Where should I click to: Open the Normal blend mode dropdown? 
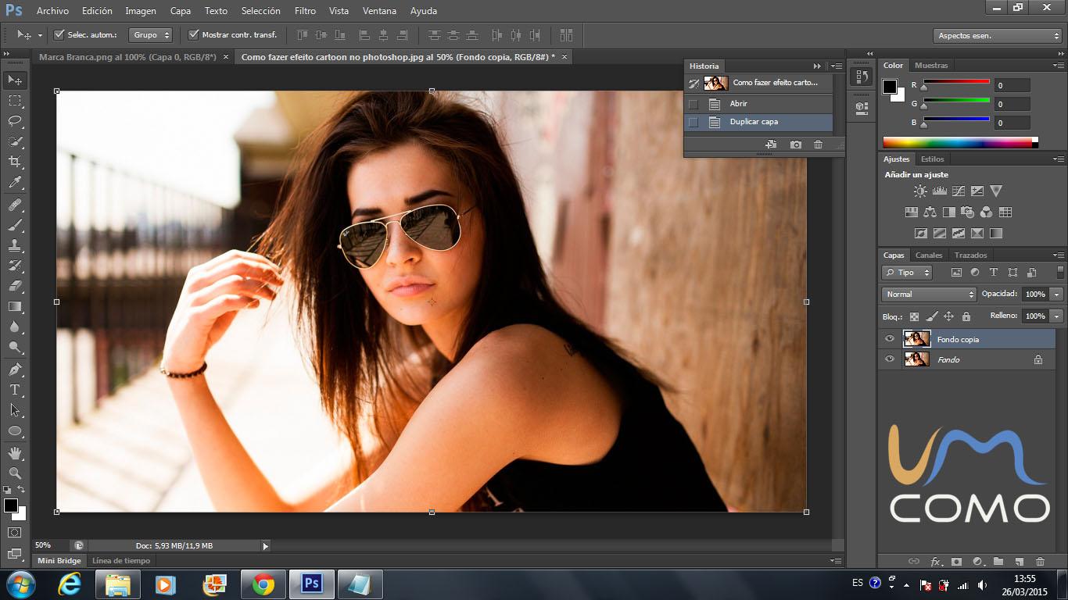point(929,295)
